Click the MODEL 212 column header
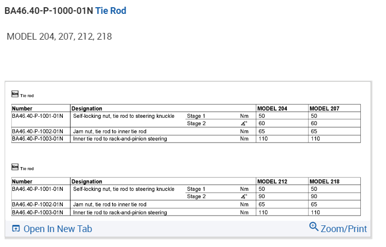Screen dimensions: 386x247 pos(272,182)
